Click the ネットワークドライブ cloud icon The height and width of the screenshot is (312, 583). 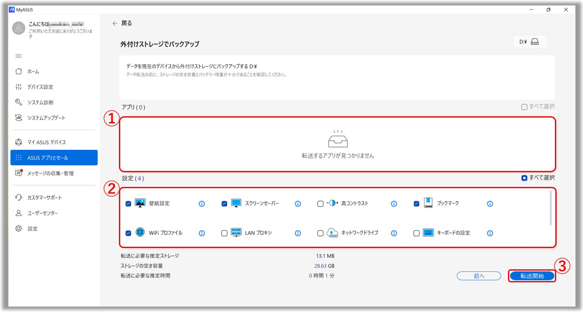point(333,233)
